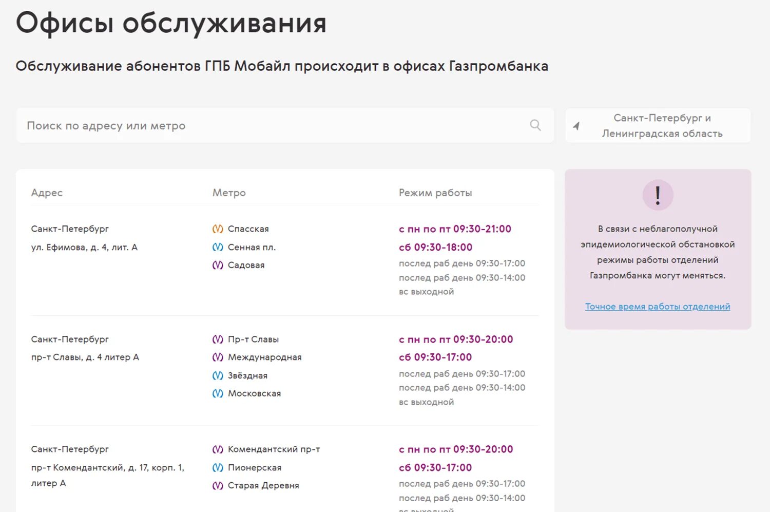The image size is (770, 512).
Task: Click the Звёздная station name
Action: (248, 375)
